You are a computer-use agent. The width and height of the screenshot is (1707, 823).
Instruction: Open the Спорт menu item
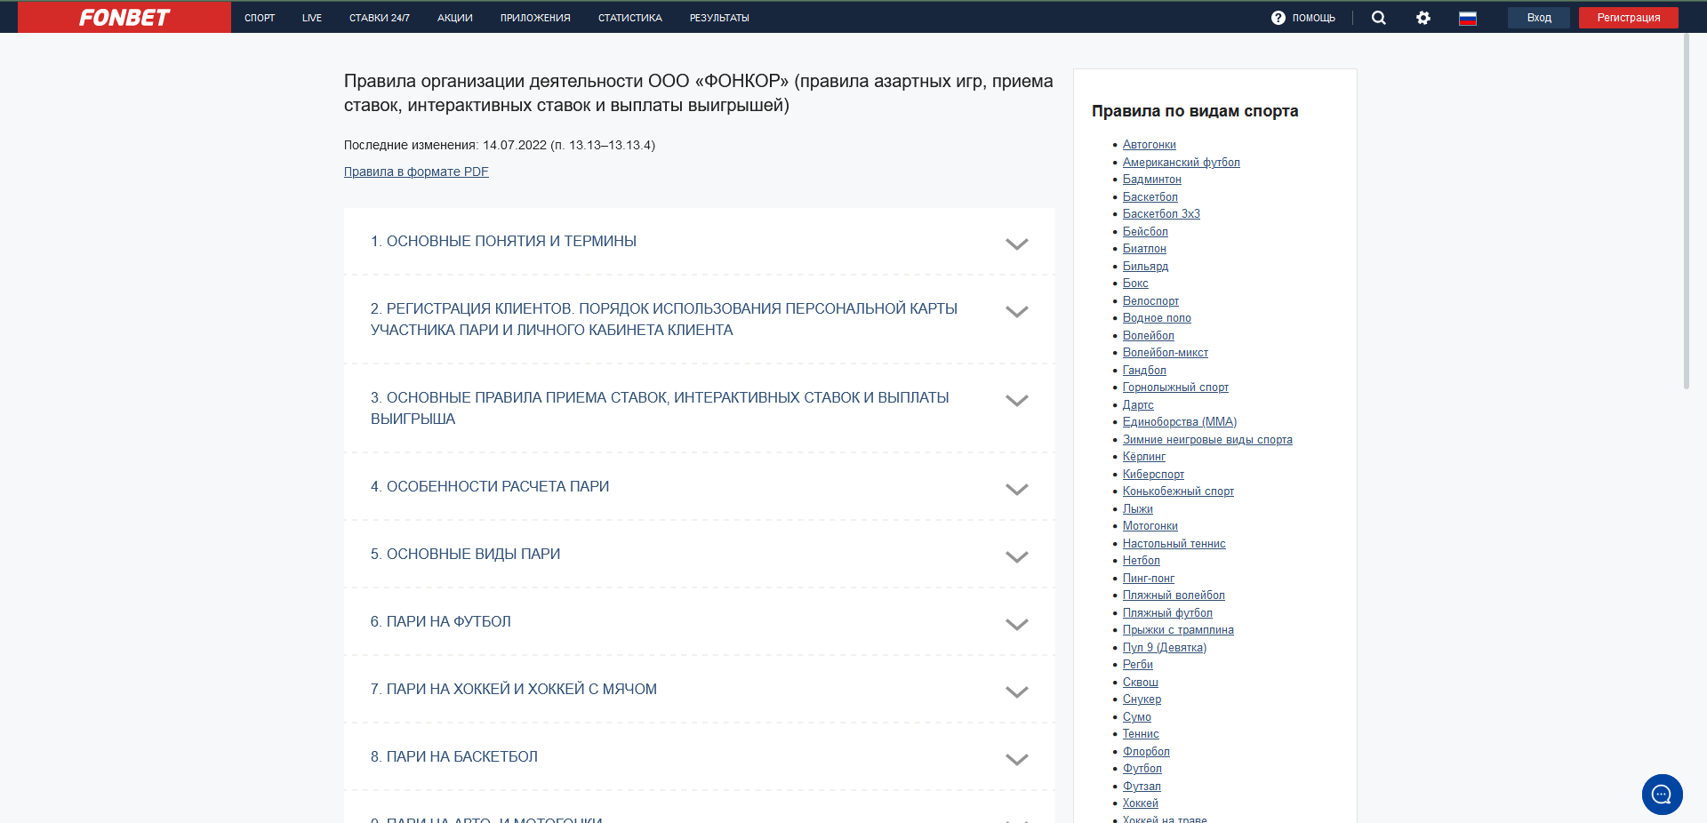pos(260,18)
